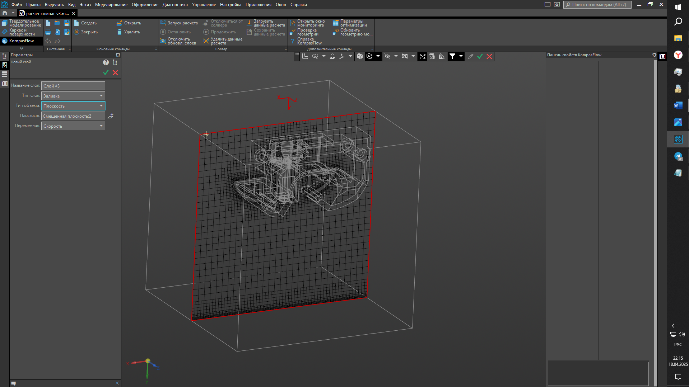The height and width of the screenshot is (387, 689).
Task: Click Запуск расчета to start calculation
Action: click(179, 23)
